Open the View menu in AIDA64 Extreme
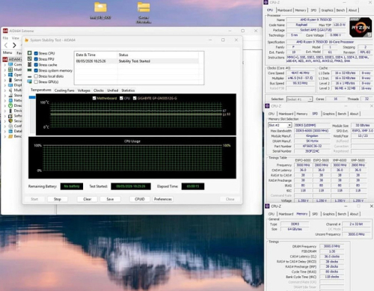The image size is (374, 291). [16, 38]
